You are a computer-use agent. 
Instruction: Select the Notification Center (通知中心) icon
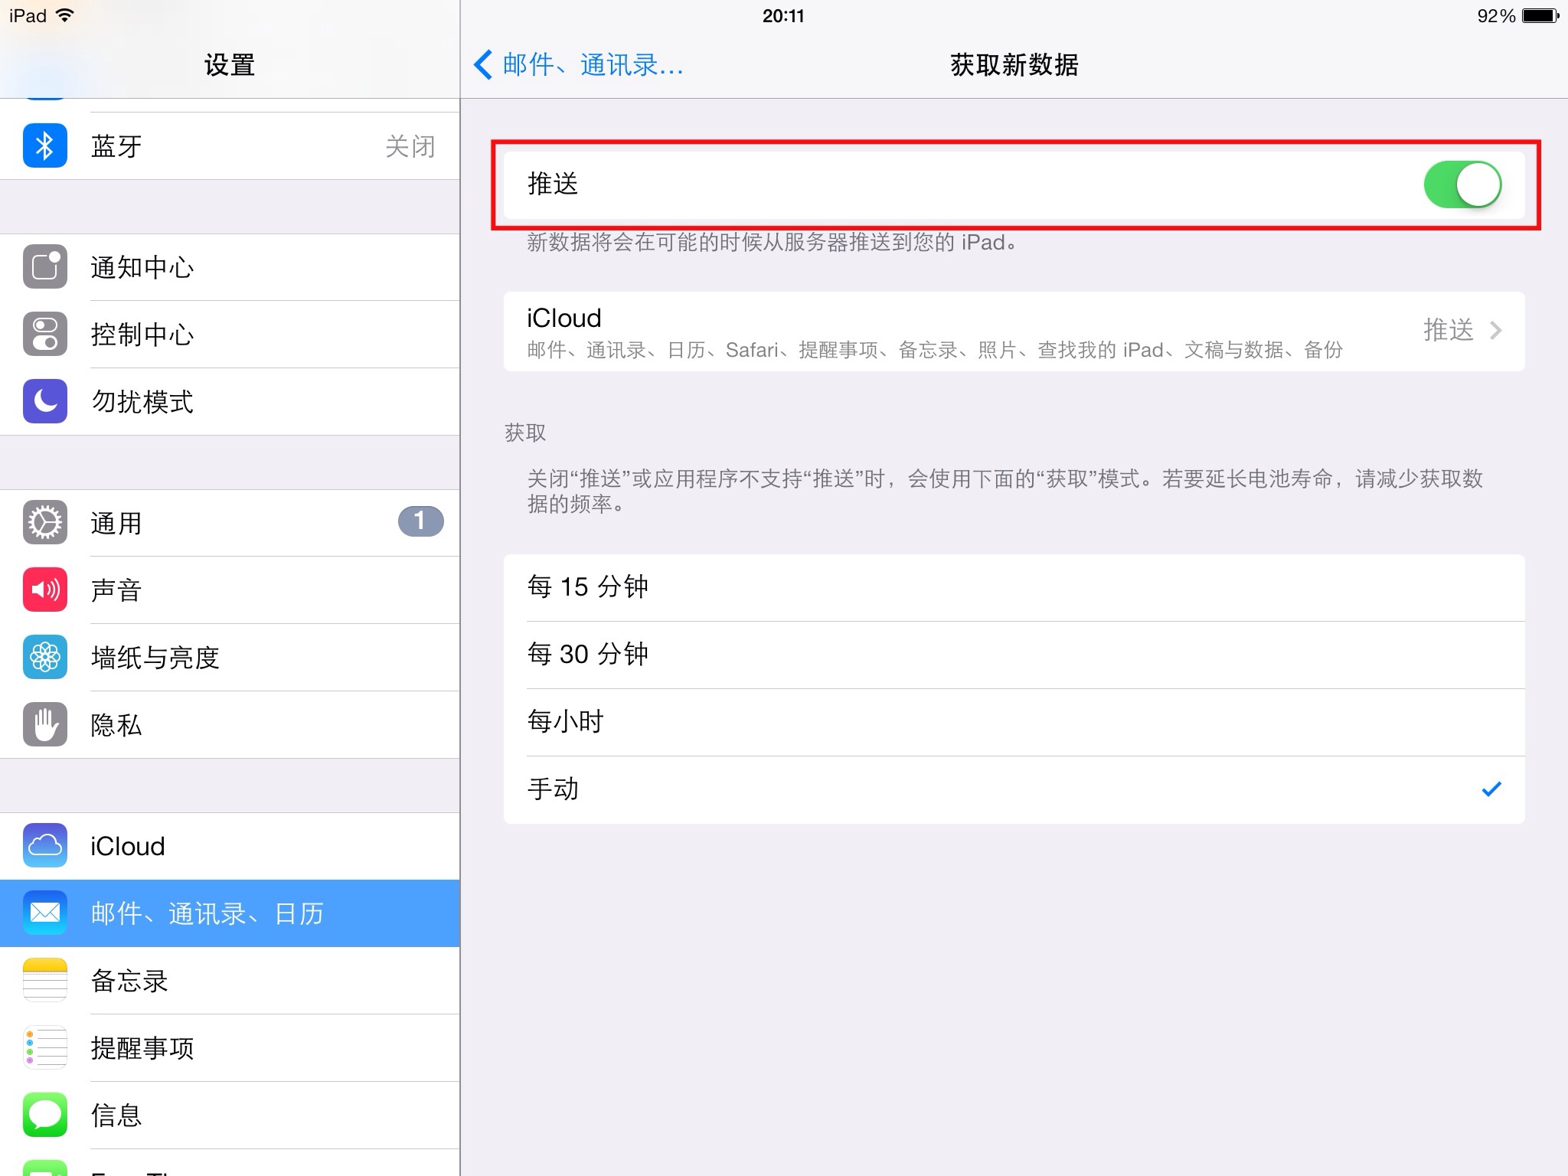pos(44,267)
